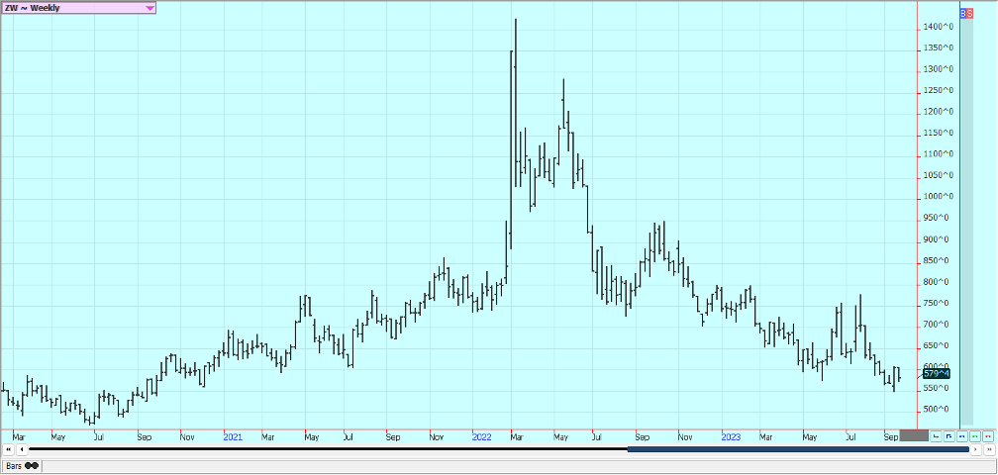Click the blue dashed-line icon
Viewport: 998px width, 475px height.
point(961,436)
